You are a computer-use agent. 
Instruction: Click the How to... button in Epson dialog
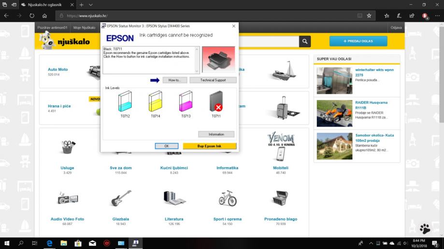175,80
